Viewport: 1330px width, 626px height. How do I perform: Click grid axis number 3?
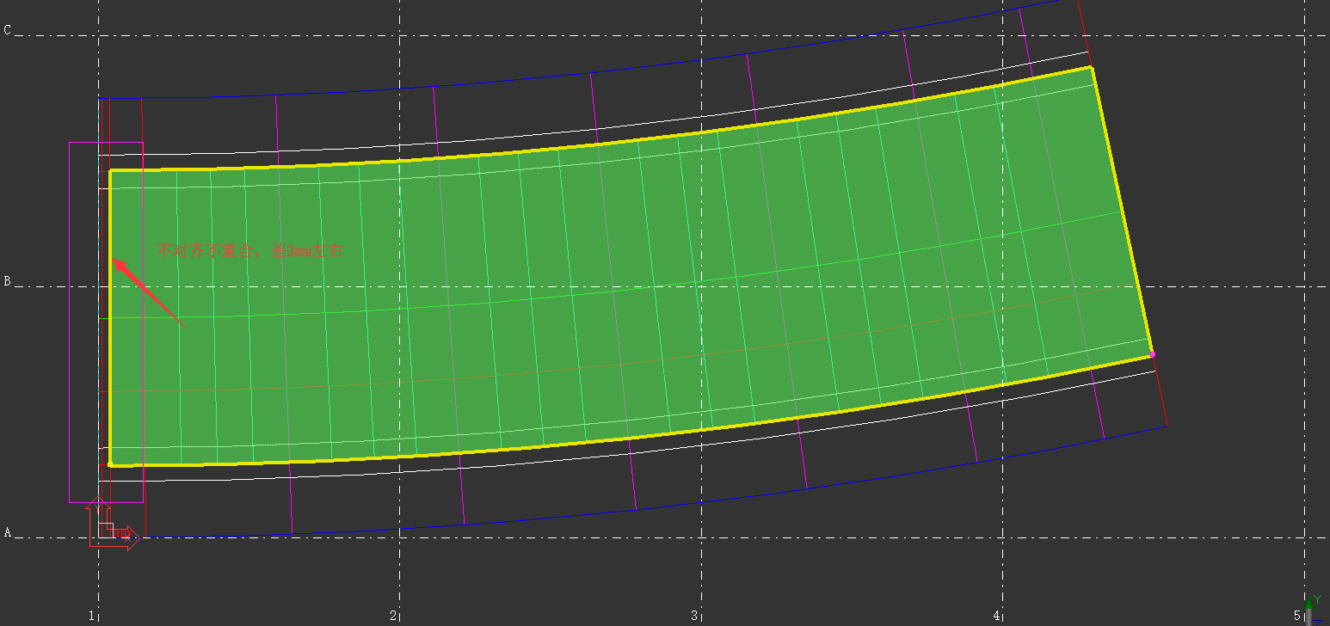click(x=694, y=616)
